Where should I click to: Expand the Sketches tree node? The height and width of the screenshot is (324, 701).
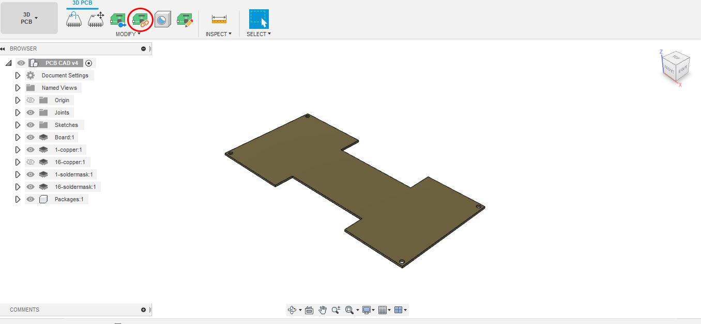tap(18, 125)
